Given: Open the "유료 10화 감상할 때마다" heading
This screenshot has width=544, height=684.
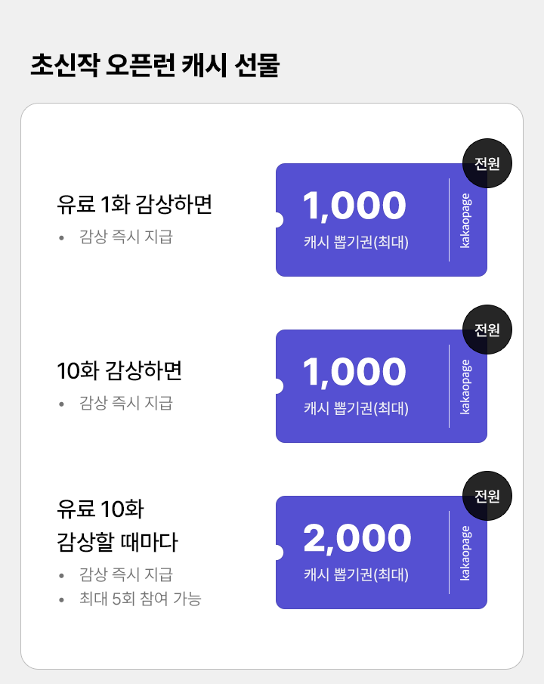Looking at the screenshot, I should coord(117,525).
